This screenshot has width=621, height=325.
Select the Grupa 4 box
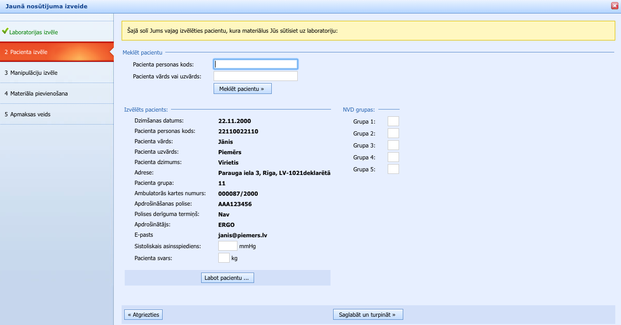pos(393,157)
